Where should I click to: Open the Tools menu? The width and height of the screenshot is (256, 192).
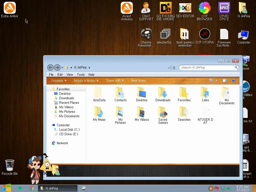(81, 74)
